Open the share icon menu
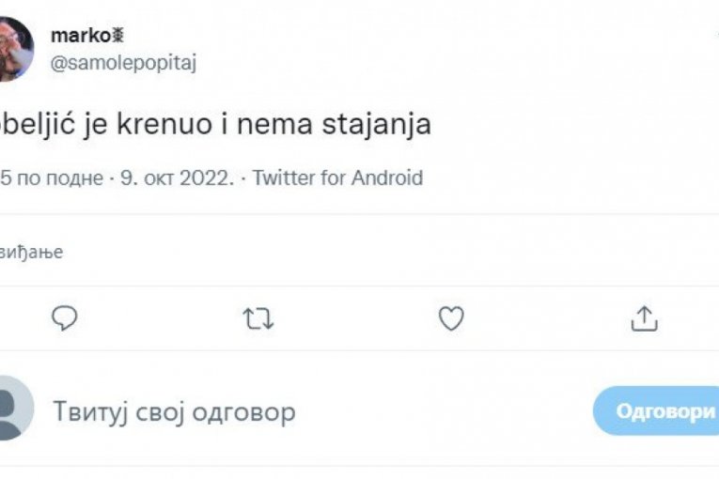 coord(644,319)
